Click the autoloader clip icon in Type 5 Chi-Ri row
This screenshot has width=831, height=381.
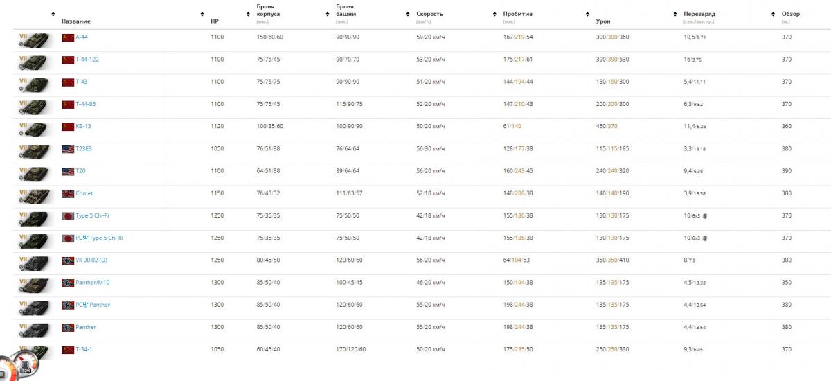706,217
